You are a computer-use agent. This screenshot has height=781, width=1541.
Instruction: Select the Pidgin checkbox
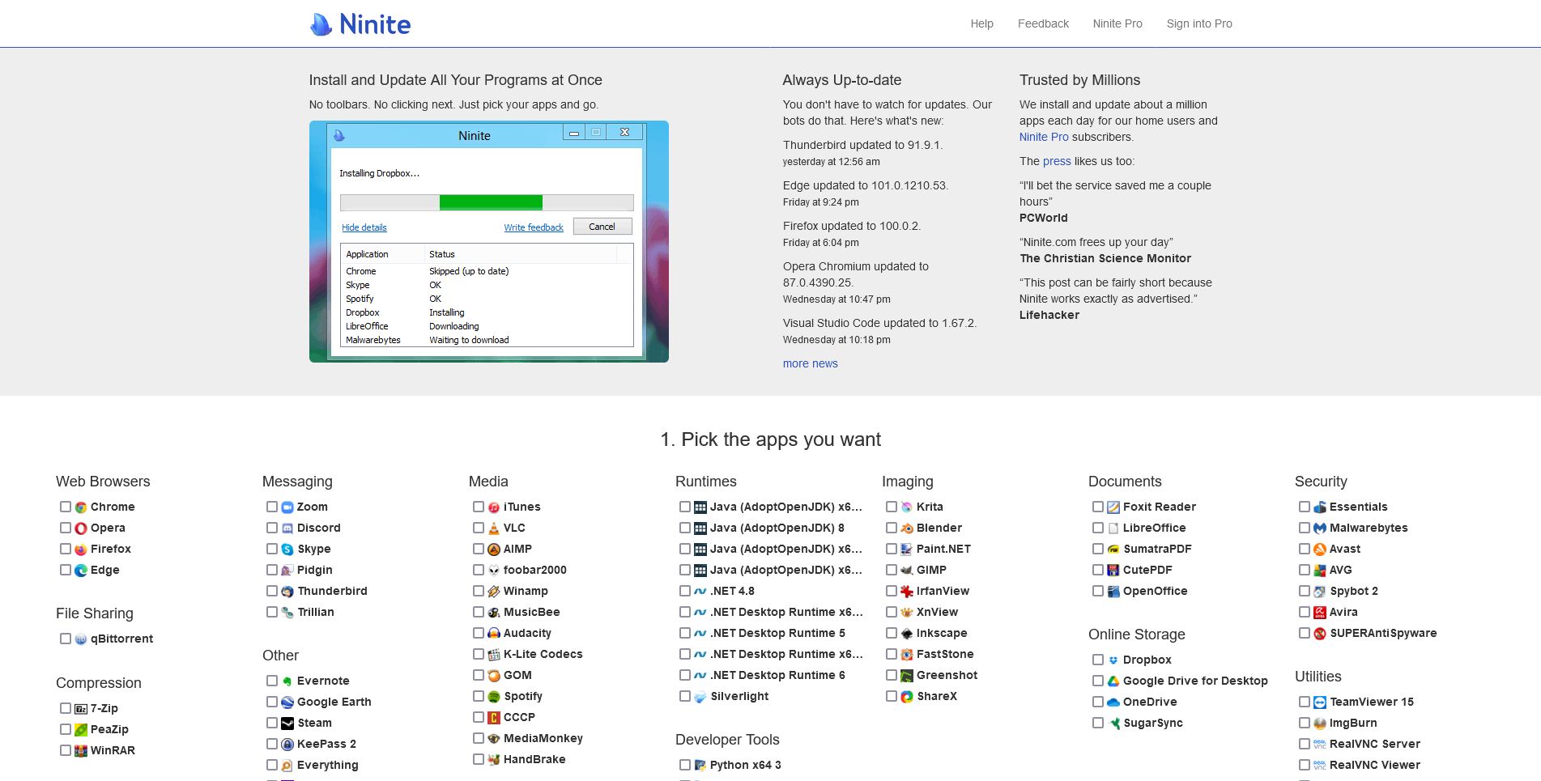[272, 570]
